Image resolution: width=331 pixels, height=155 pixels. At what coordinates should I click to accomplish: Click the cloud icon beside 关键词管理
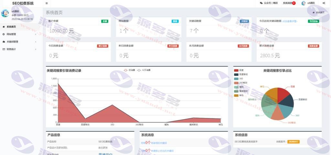(x=4, y=42)
